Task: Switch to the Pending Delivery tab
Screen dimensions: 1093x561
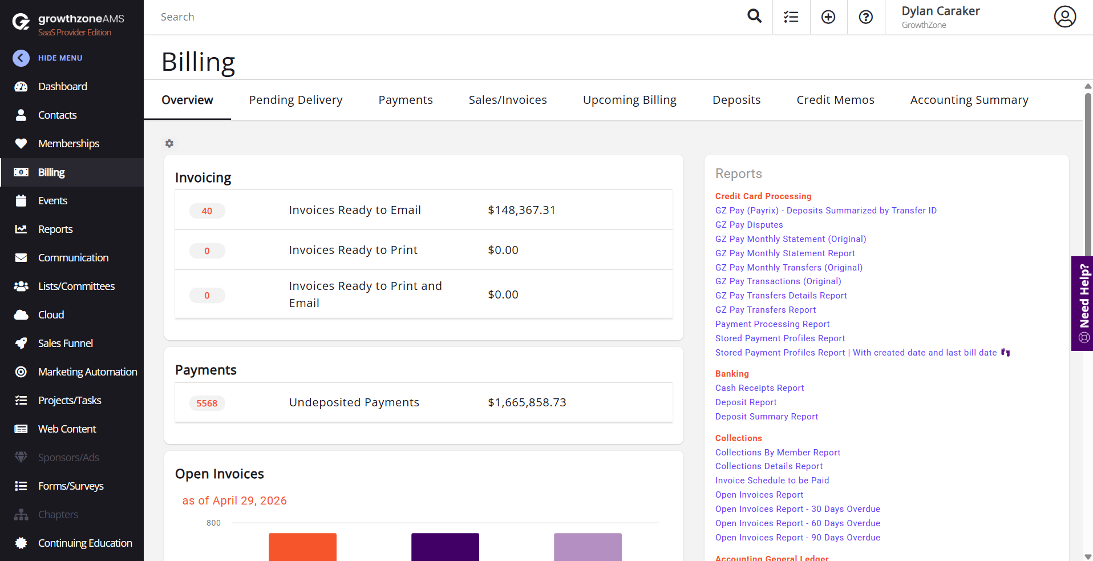Action: [295, 100]
